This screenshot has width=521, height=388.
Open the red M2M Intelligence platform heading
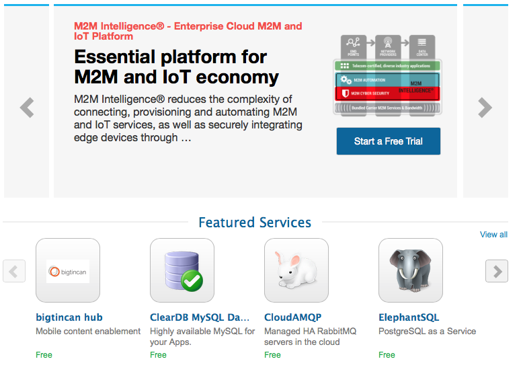[188, 31]
